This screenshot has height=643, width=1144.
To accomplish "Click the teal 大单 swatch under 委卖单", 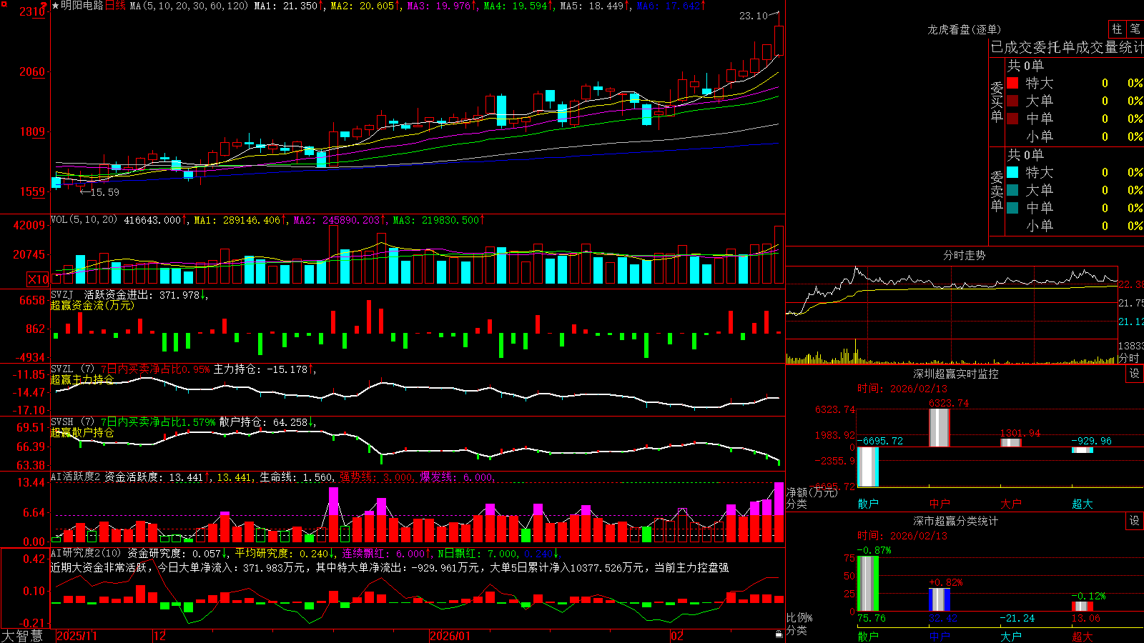I will point(1012,190).
